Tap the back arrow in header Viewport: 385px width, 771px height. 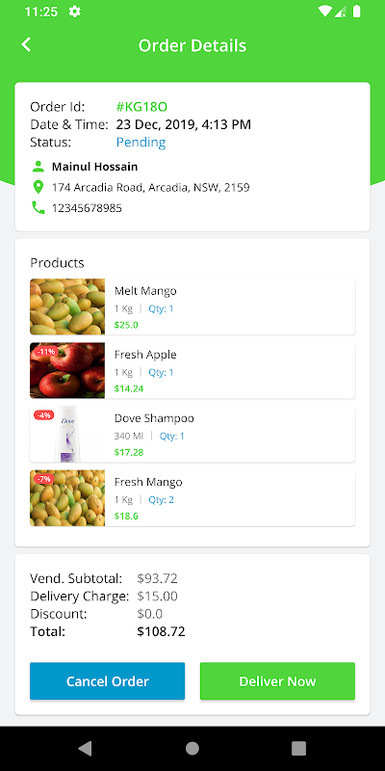[x=26, y=44]
